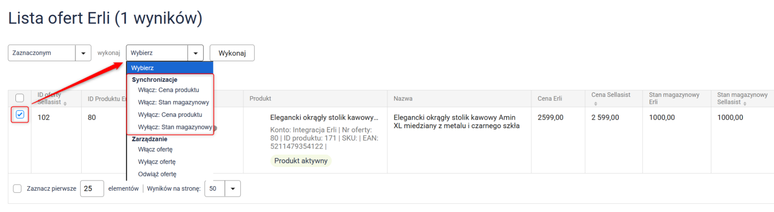Open the Elegancki okrągły stolik kawowy product link
The image size is (774, 212).
pyautogui.click(x=324, y=117)
